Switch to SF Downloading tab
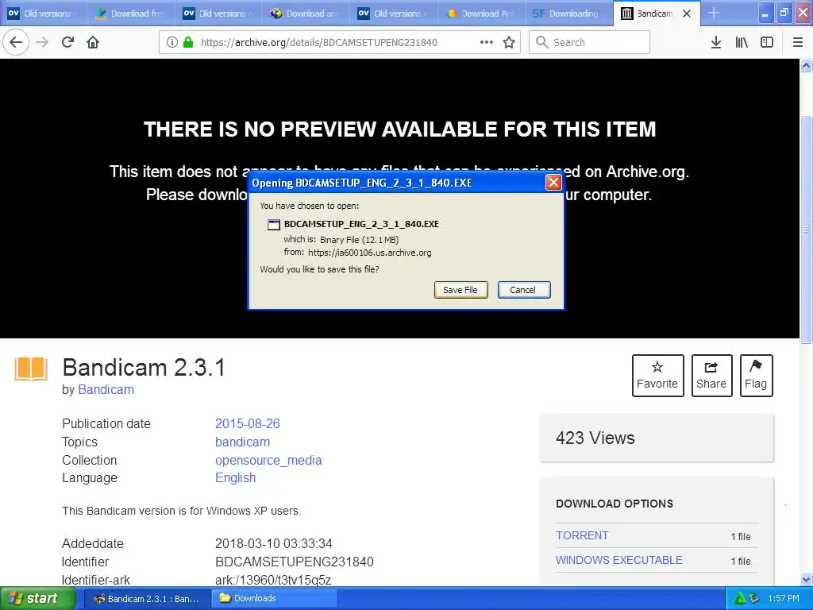The width and height of the screenshot is (813, 610). click(568, 14)
